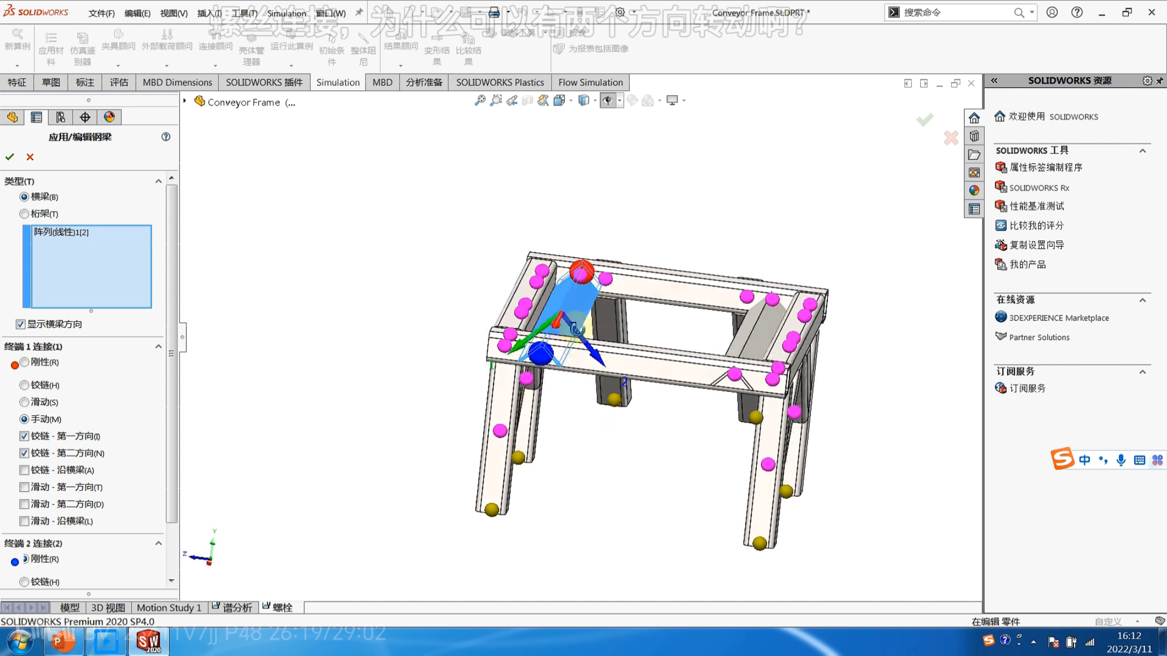Click the FeatureManager design tree tab icon
Screen dimensions: 1167x656
click(x=13, y=117)
